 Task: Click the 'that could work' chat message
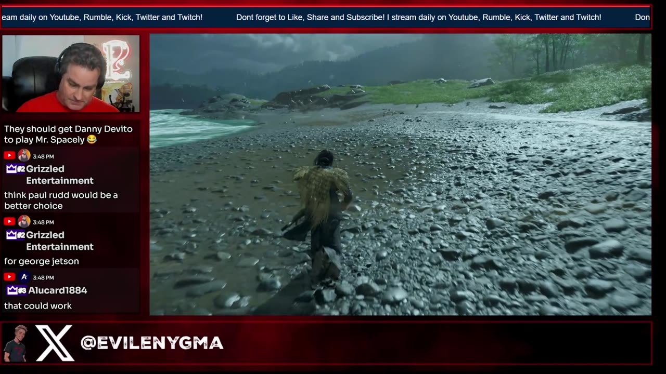click(38, 306)
